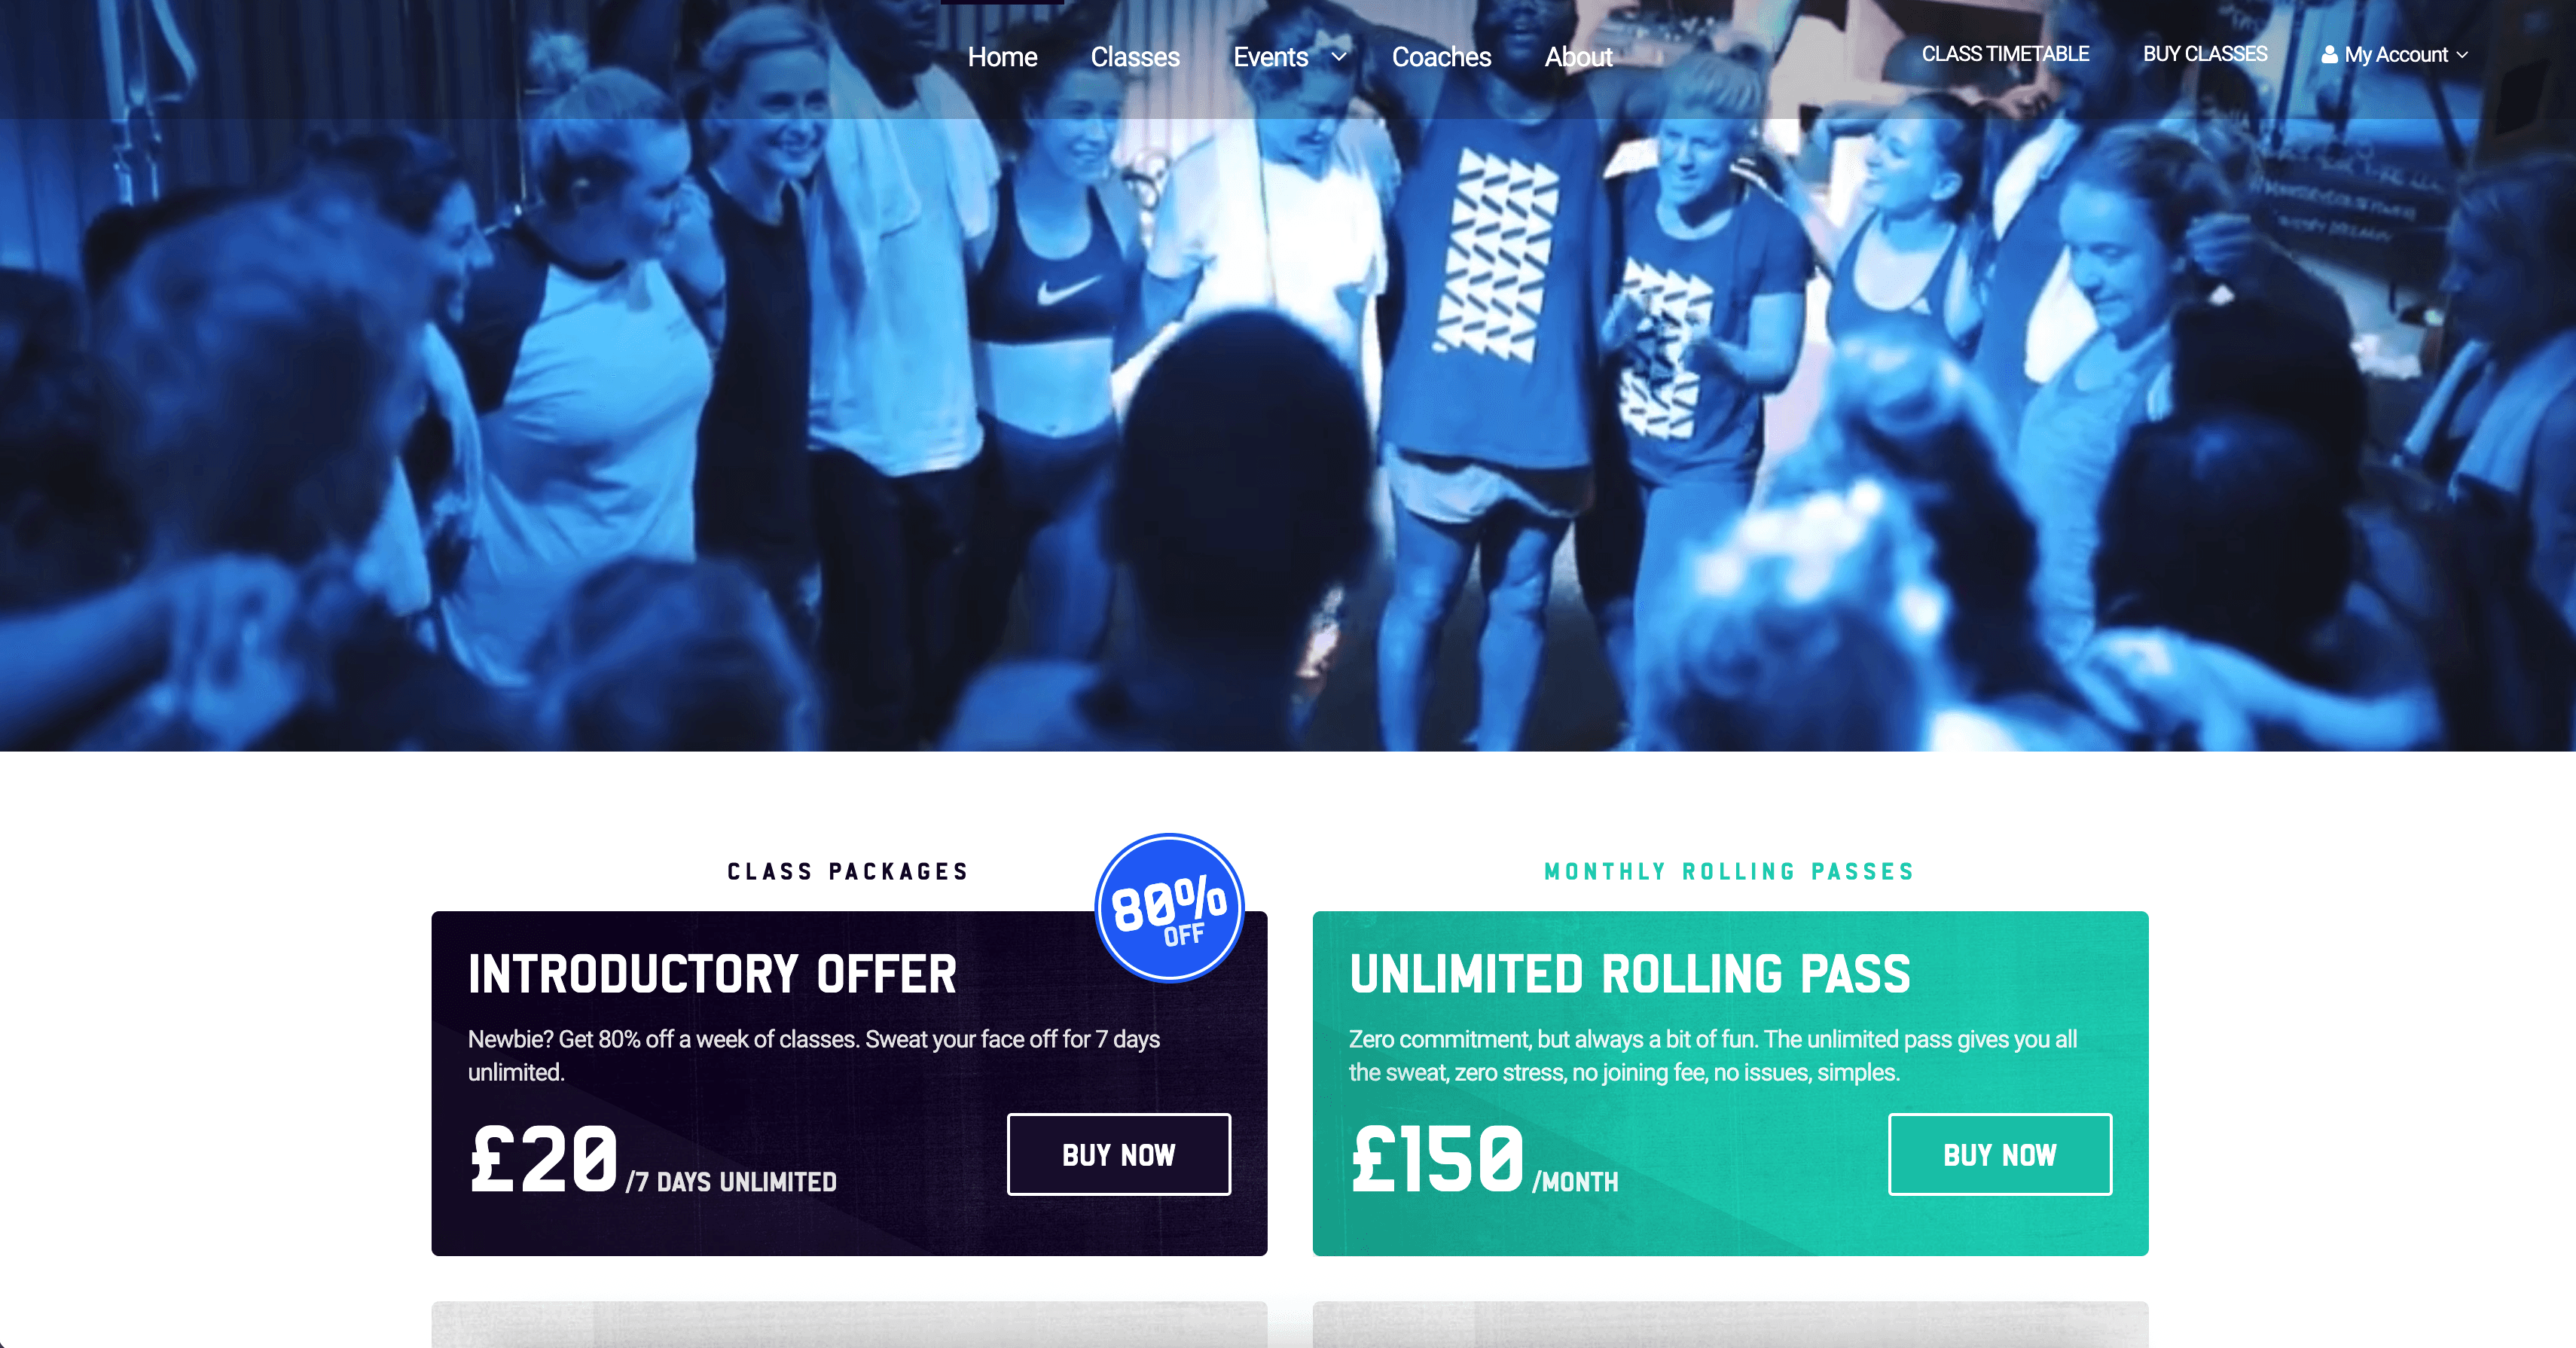The image size is (2576, 1348).
Task: Open the About page link
Action: click(x=1578, y=57)
